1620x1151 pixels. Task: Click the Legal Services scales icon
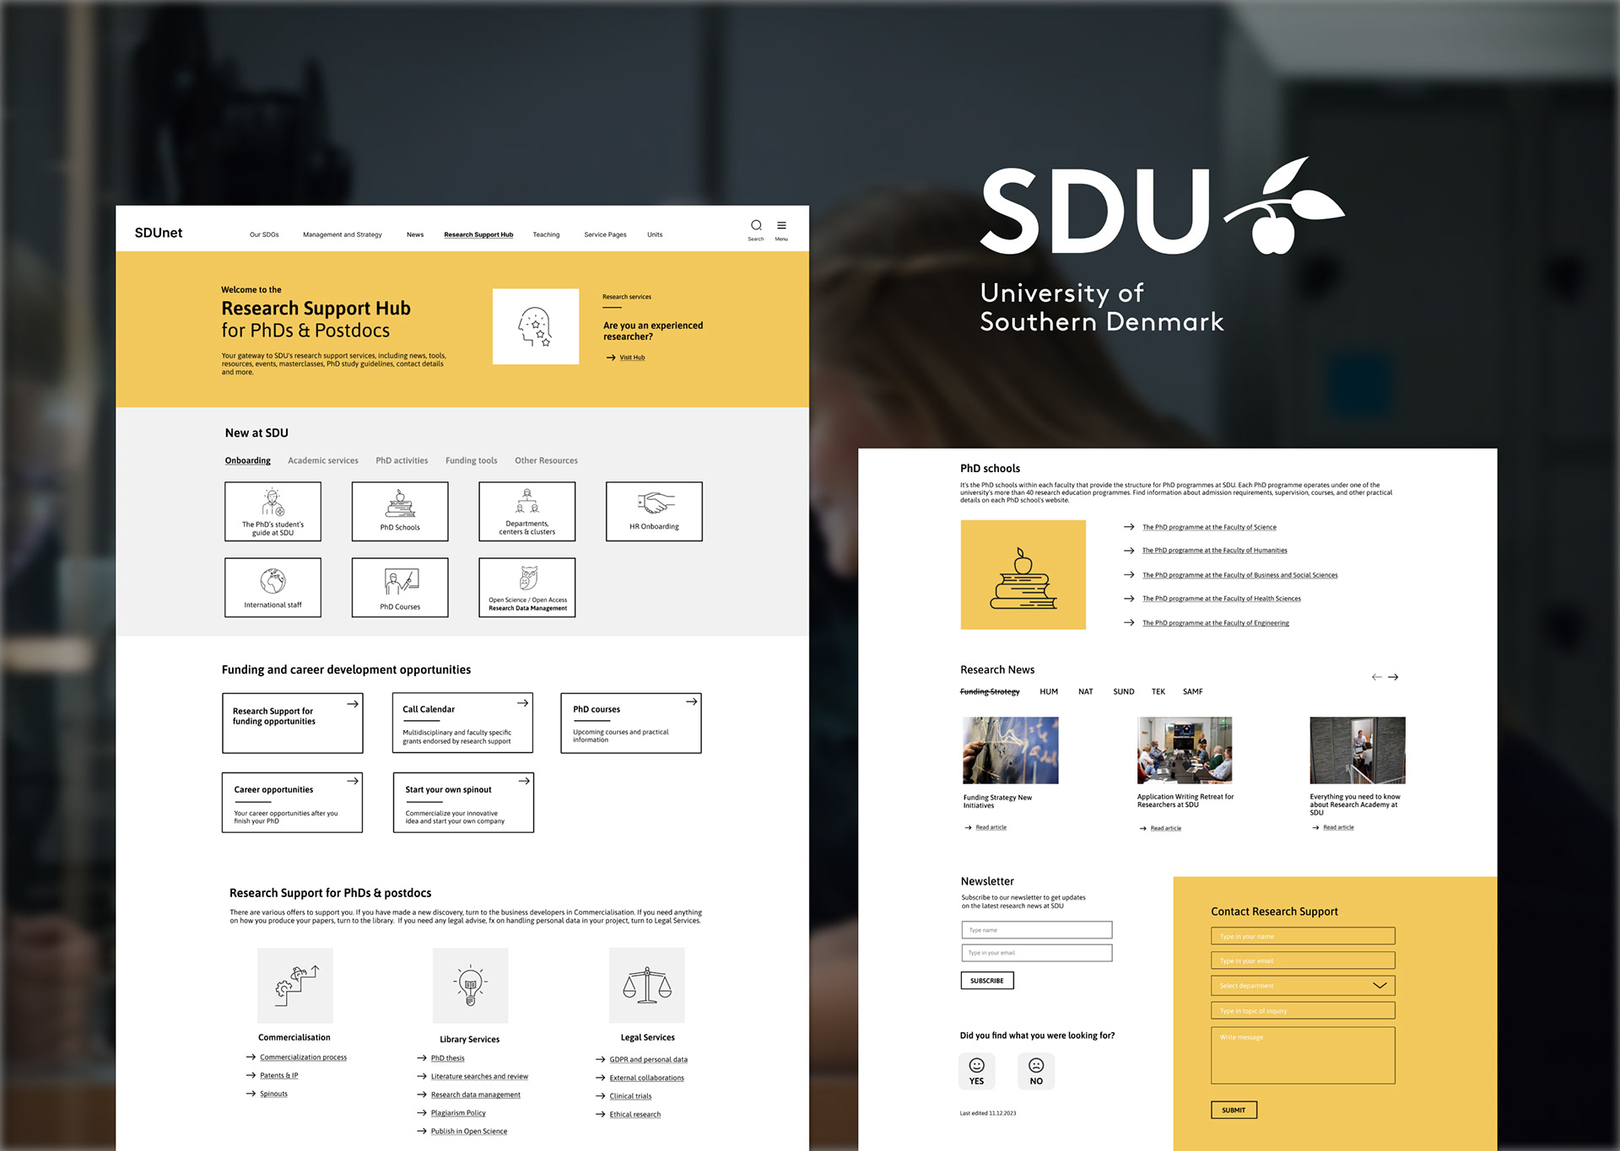click(646, 985)
